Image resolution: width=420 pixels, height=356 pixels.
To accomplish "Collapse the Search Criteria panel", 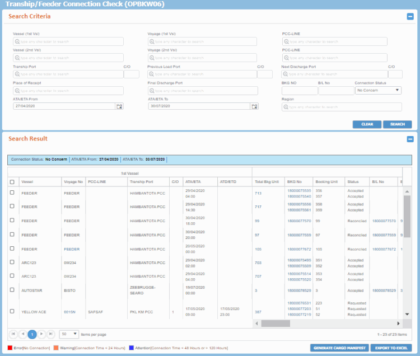I will [410, 17].
